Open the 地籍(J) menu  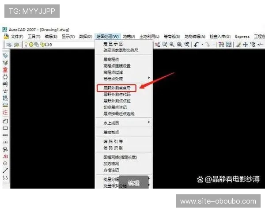tap(129, 36)
